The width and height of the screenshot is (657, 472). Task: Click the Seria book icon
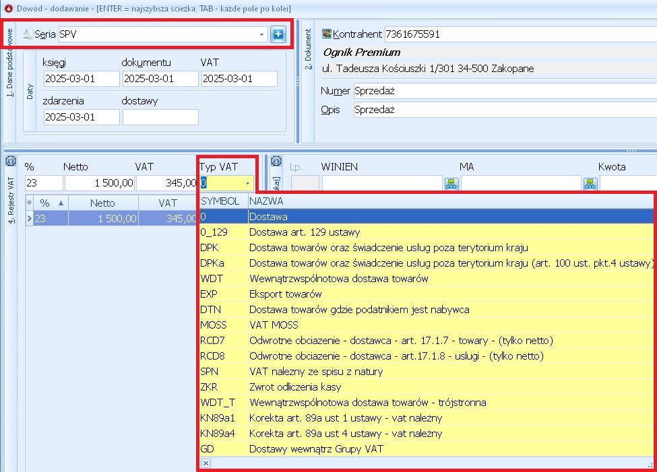[28, 34]
